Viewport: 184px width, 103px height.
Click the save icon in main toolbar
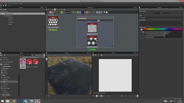coord(6,5)
